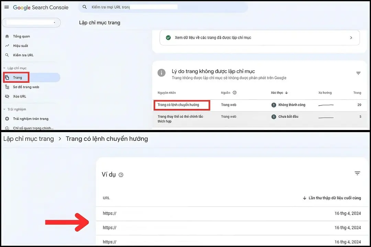Screen dimensions: 371x247
Task: Sort the table by the Xác thực column
Action: 279,93
